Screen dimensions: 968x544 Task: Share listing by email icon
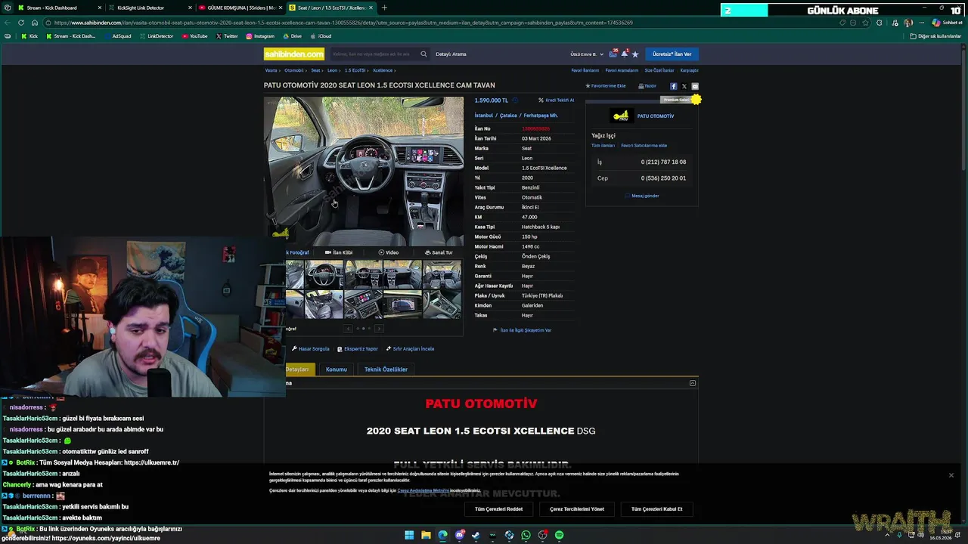[695, 86]
